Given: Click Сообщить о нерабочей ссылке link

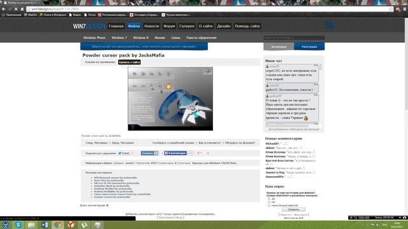Looking at the screenshot, I should [173, 142].
